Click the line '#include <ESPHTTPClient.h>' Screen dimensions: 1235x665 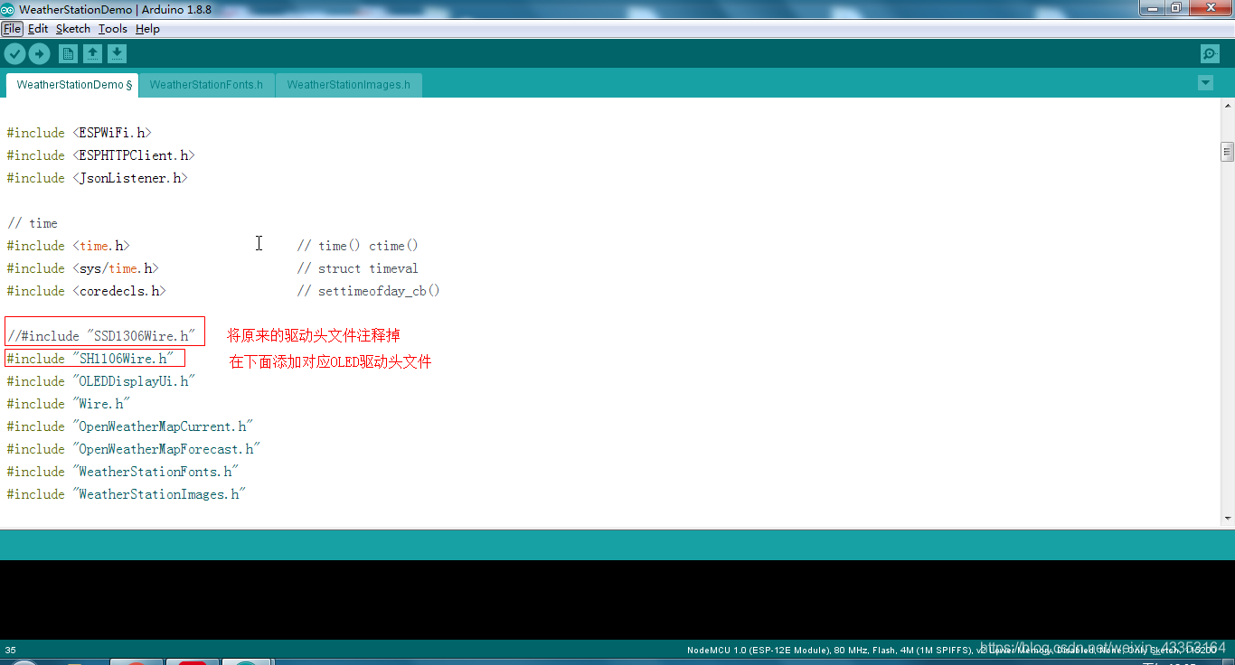click(100, 155)
